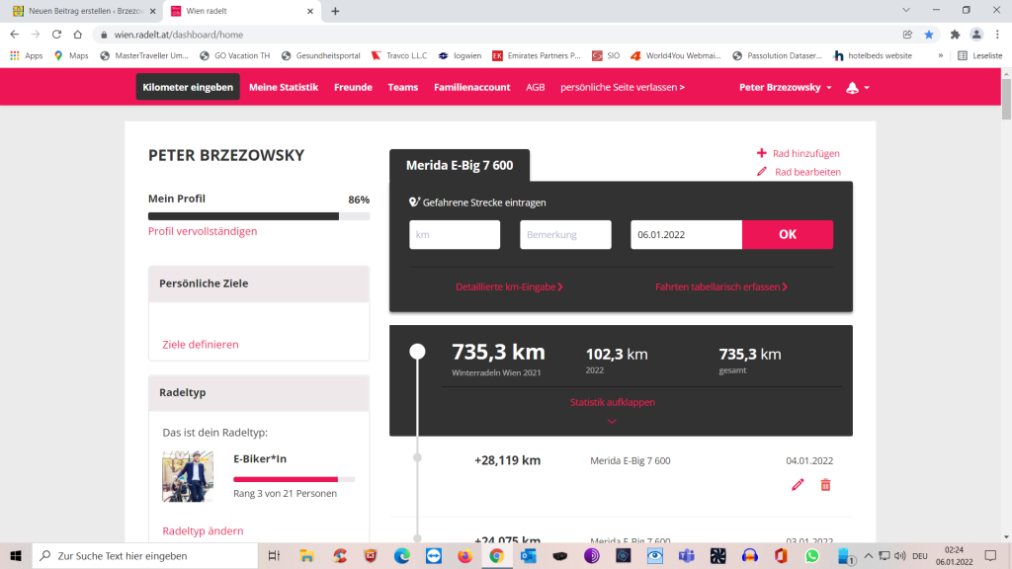Go to Freunde in navigation
1012x569 pixels.
[353, 87]
